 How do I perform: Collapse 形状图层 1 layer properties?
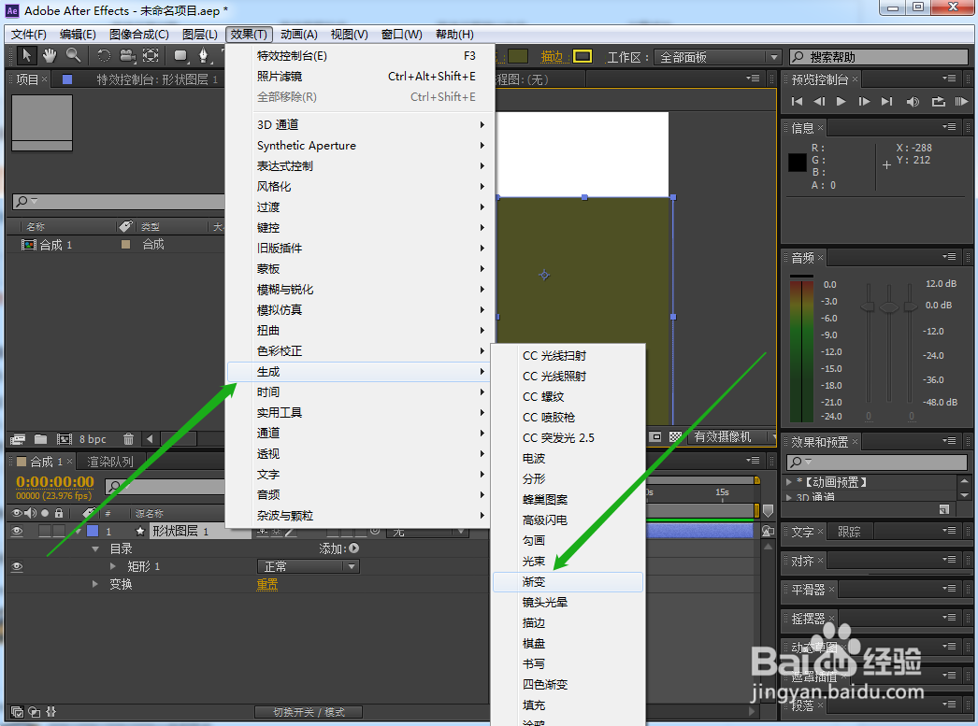tap(78, 531)
